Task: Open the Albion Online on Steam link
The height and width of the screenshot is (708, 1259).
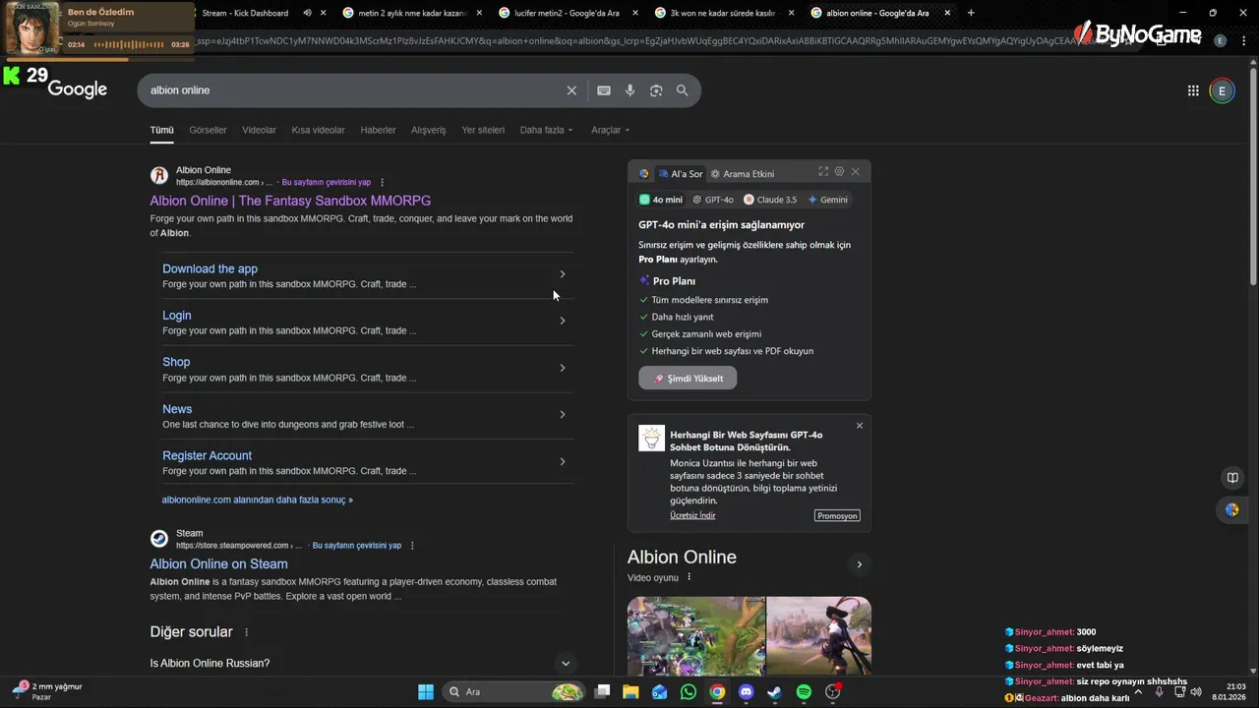Action: 218,563
